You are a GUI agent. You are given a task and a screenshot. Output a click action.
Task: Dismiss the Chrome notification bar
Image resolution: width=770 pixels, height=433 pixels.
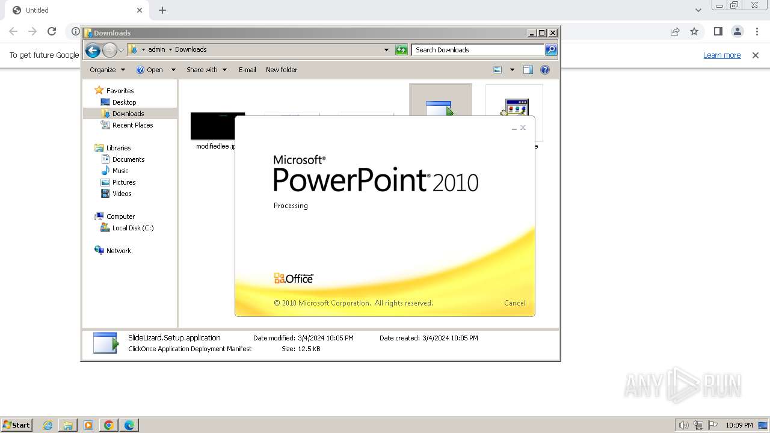(756, 55)
